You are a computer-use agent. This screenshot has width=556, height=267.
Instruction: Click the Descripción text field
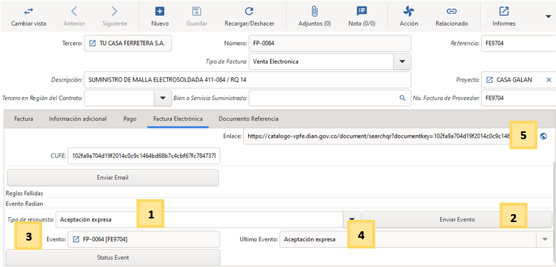[247, 80]
